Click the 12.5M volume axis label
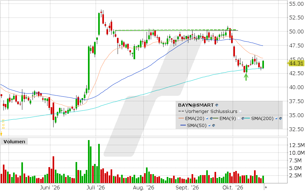Viewport: 306px width, 191px height. tap(297, 145)
